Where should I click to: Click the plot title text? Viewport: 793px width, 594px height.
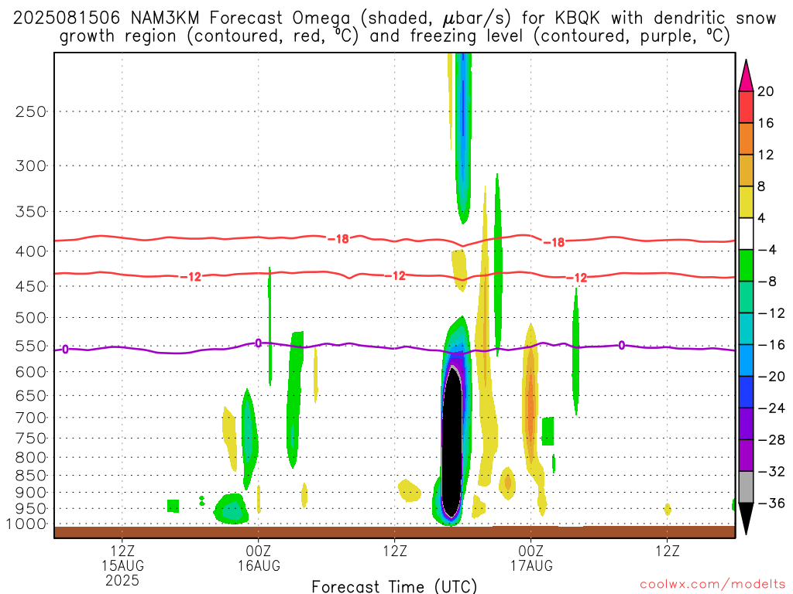pyautogui.click(x=394, y=27)
